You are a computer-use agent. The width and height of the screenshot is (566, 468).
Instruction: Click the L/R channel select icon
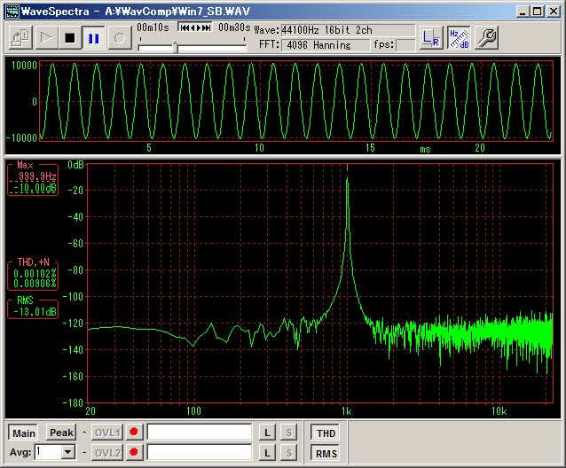(431, 37)
